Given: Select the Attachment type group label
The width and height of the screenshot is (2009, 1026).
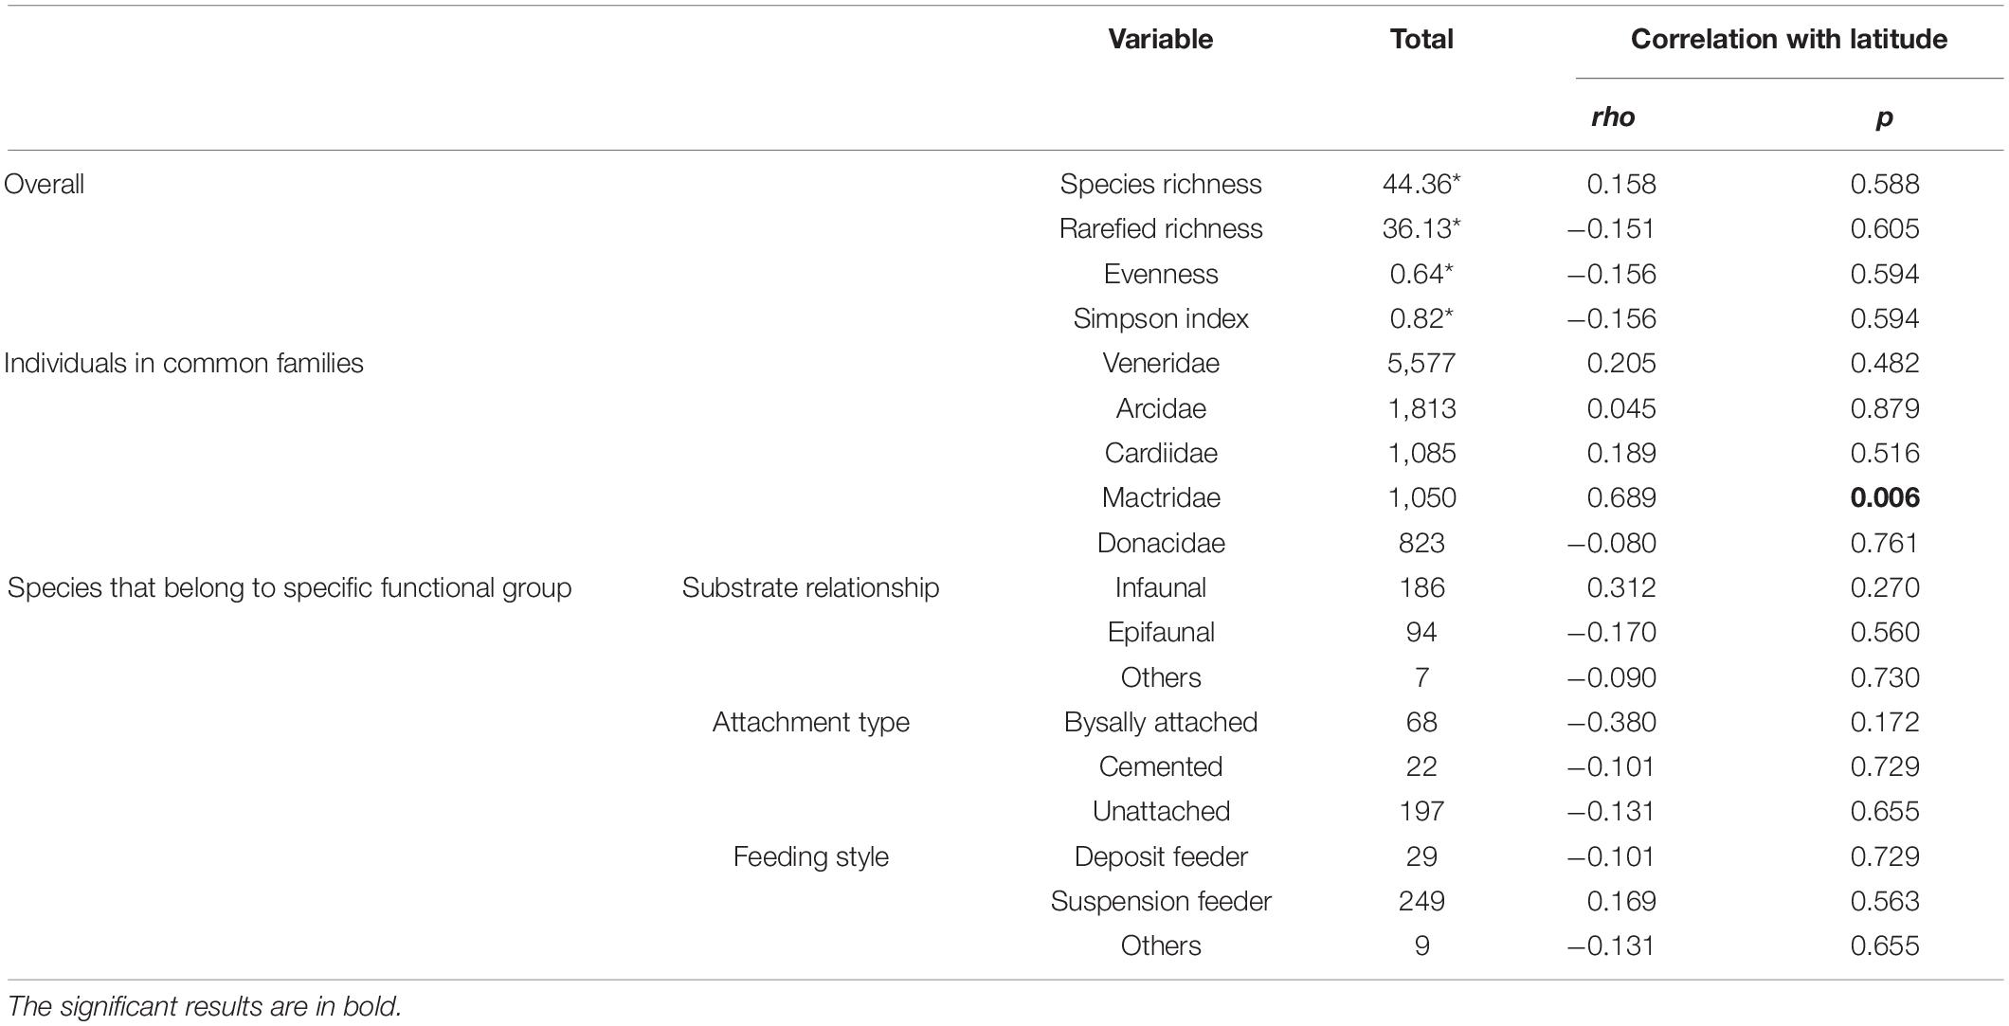Looking at the screenshot, I should (x=810, y=722).
